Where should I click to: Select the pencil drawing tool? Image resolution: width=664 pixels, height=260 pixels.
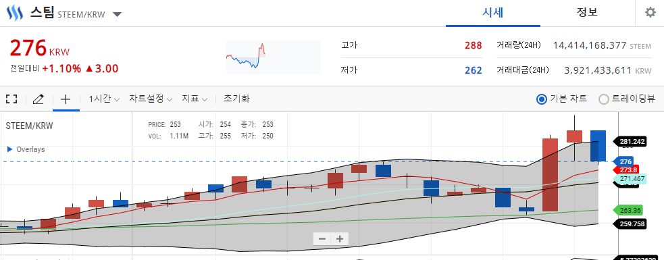point(38,99)
